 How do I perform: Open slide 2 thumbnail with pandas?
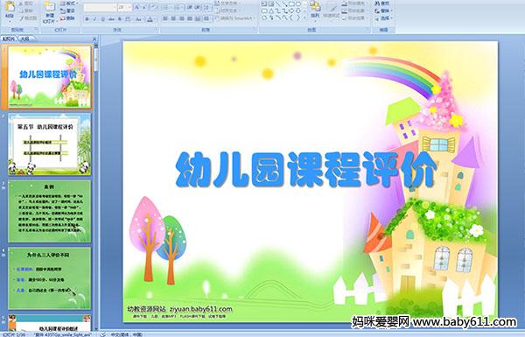pyautogui.click(x=49, y=144)
